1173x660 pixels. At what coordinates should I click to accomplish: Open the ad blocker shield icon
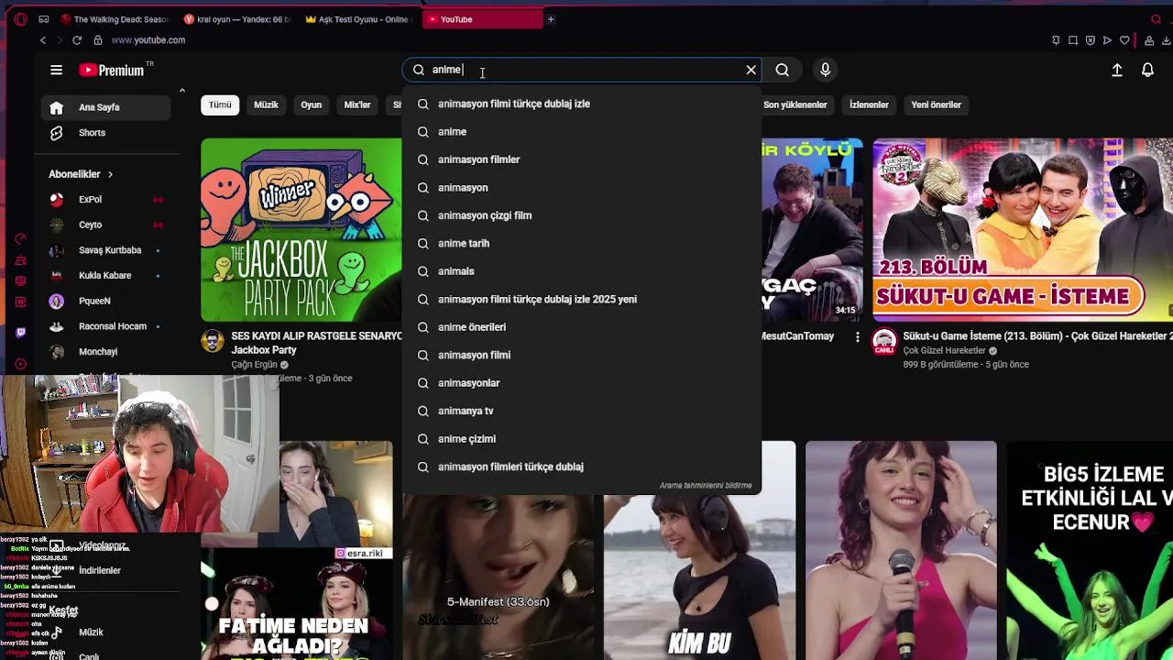point(1090,40)
